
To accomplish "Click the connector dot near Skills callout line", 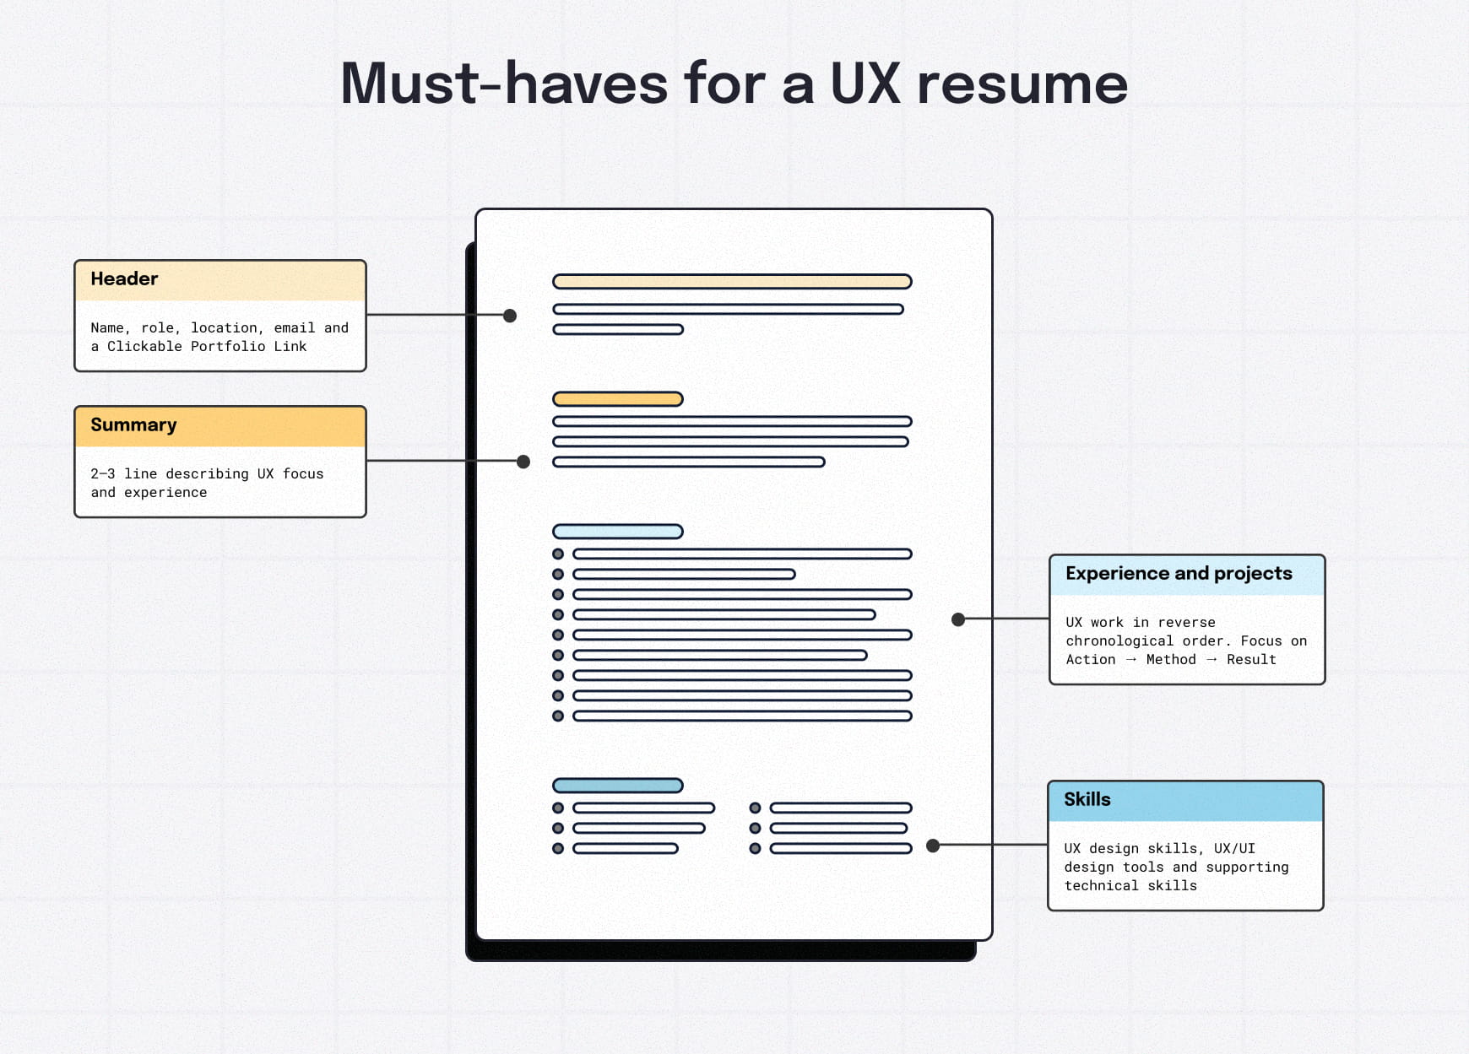I will [932, 844].
